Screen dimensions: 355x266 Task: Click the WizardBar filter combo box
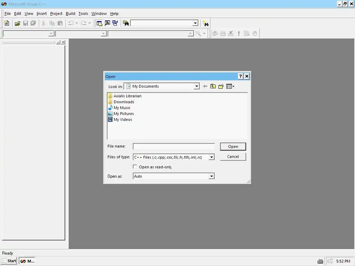pos(81,34)
